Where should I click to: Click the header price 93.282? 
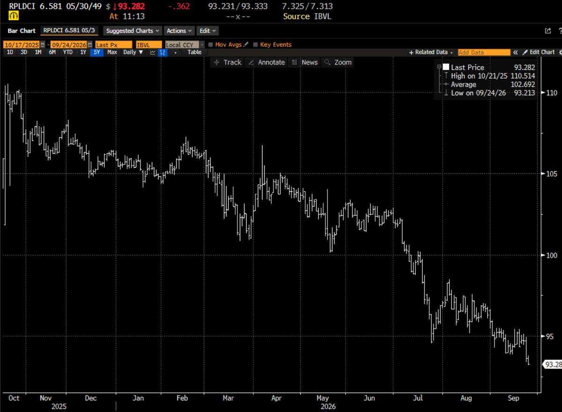[132, 7]
